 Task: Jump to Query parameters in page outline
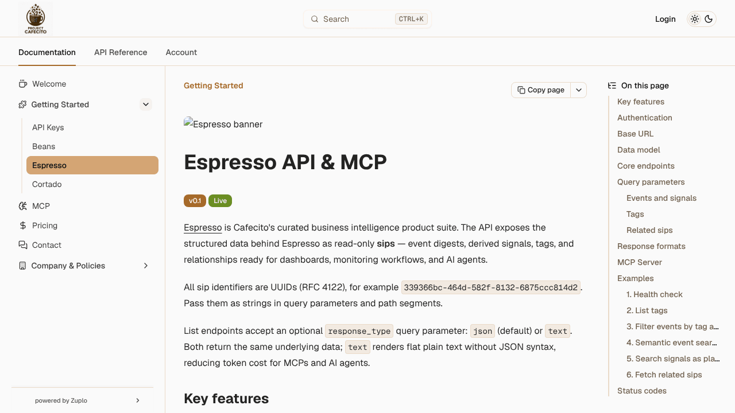[x=651, y=182]
